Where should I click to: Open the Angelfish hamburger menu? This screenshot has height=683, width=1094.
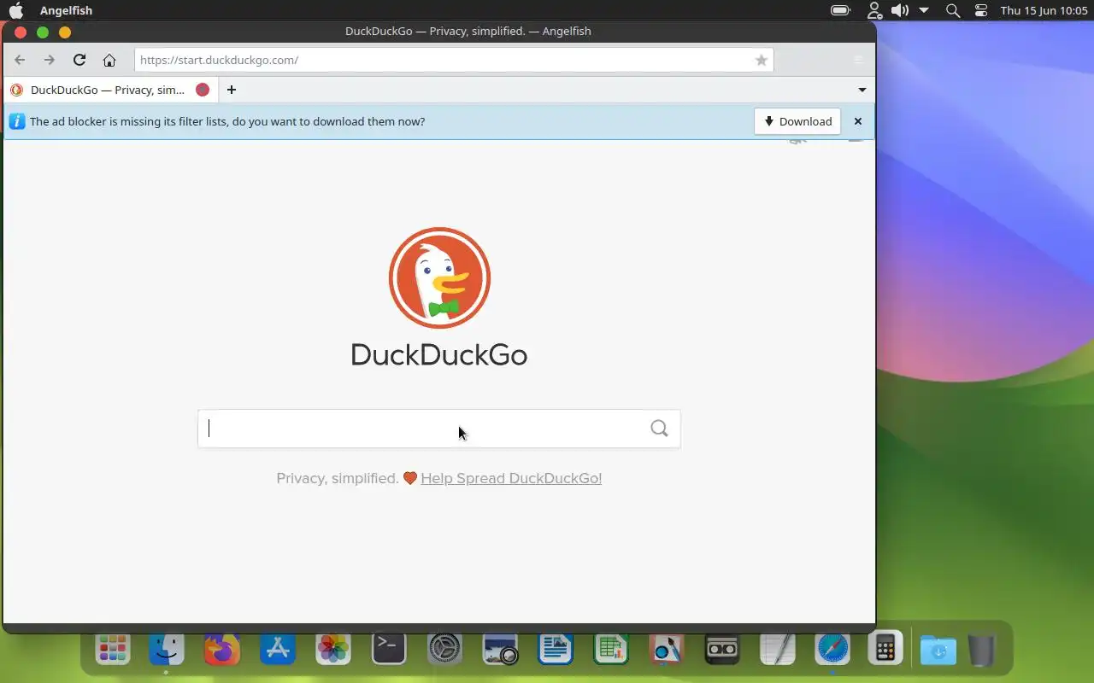click(859, 60)
